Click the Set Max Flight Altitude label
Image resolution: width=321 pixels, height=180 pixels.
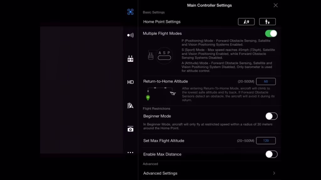pos(164,141)
